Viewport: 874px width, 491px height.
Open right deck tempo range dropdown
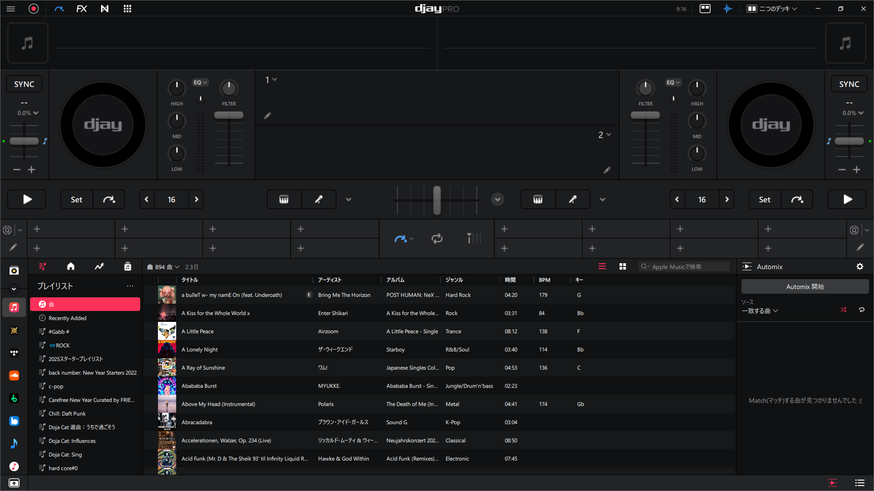(853, 113)
